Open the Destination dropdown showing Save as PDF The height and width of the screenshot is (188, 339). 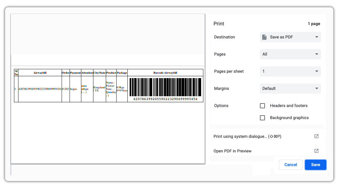(290, 37)
